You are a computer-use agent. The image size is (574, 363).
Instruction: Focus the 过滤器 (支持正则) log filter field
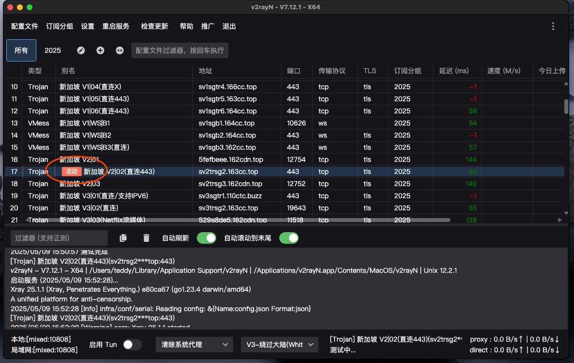coord(59,238)
